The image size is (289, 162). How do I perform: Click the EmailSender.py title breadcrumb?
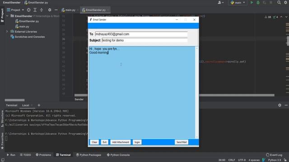pos(36,3)
